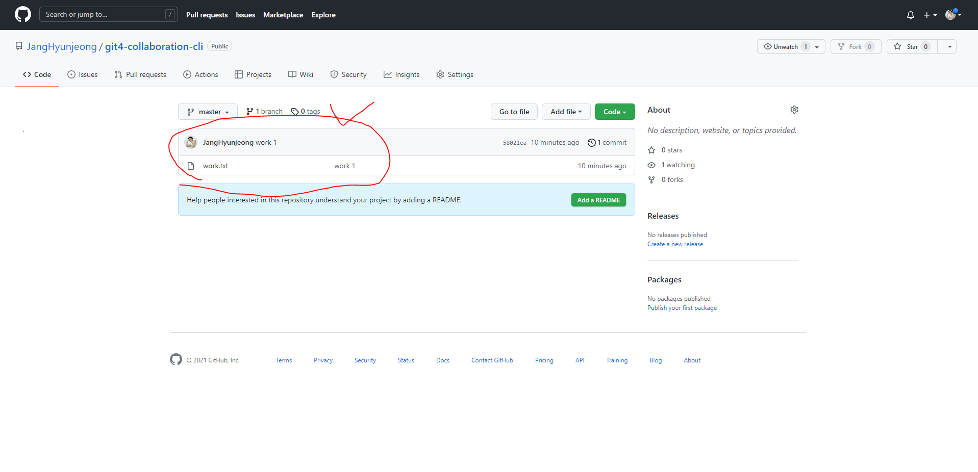Click the repository icon beside the owner name

pos(19,46)
